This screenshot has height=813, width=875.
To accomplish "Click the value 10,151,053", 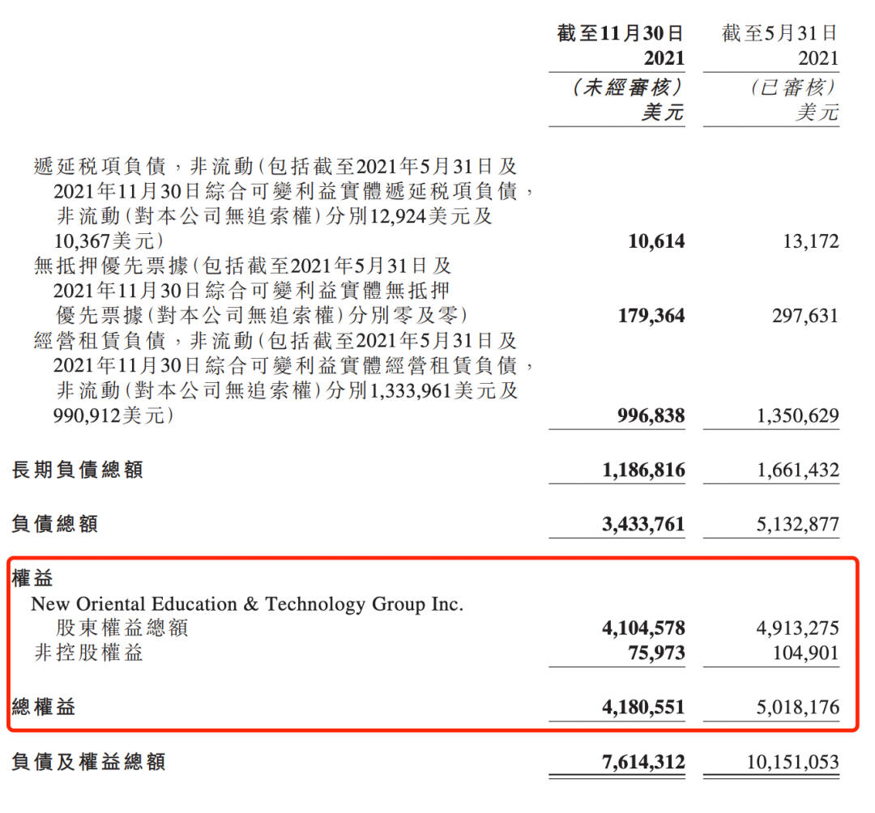I will (x=792, y=762).
